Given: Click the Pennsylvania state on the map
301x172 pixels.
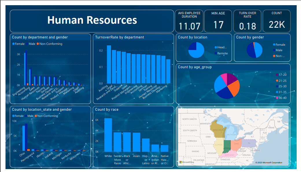Looking at the screenshot, I should tap(249, 143).
